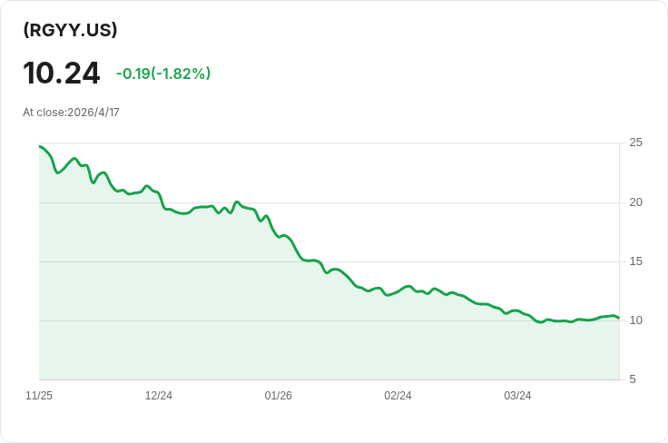Click the final endpoint of the price line
Image resolution: width=668 pixels, height=443 pixels.
click(x=619, y=318)
